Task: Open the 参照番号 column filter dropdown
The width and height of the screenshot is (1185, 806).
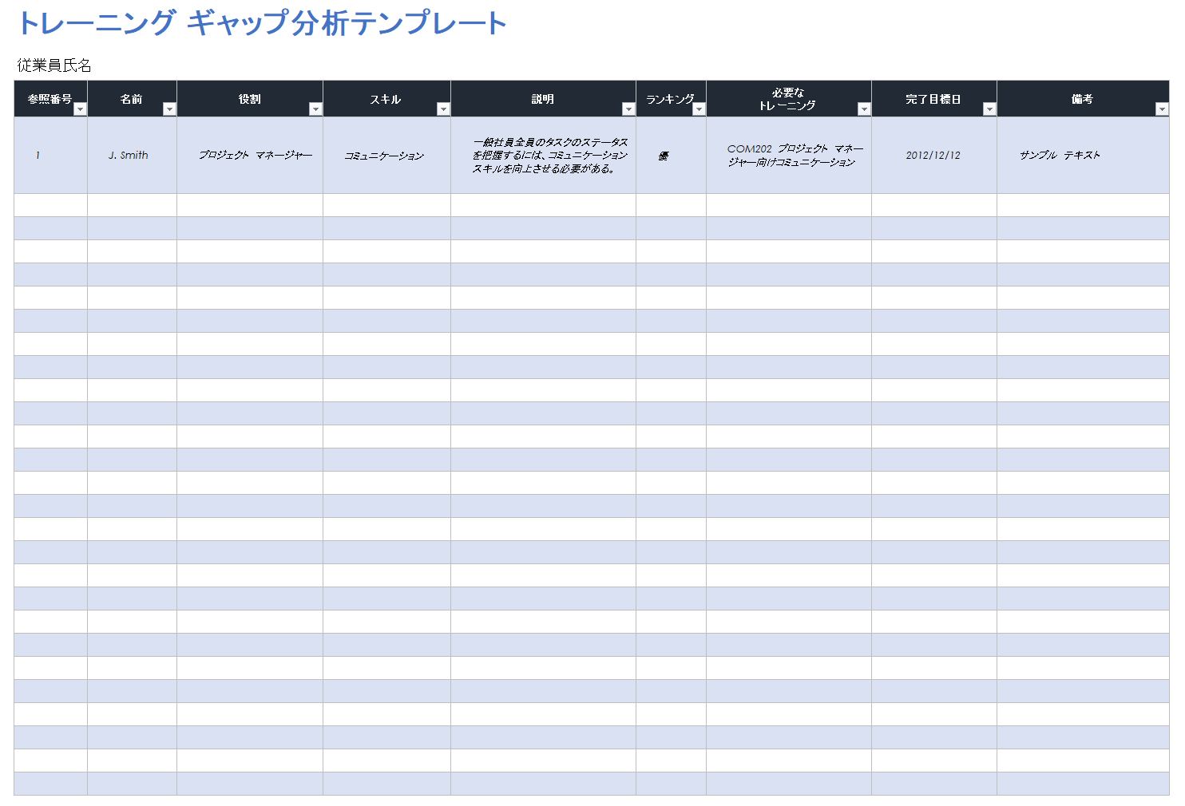Action: pos(80,109)
